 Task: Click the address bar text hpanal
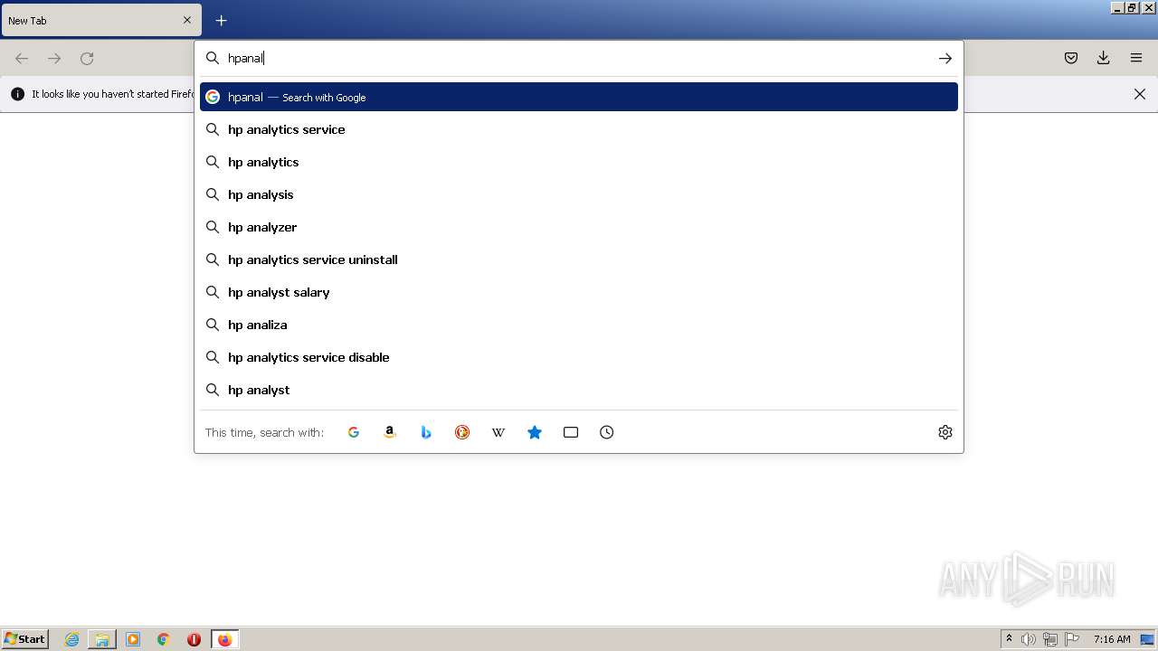(245, 58)
